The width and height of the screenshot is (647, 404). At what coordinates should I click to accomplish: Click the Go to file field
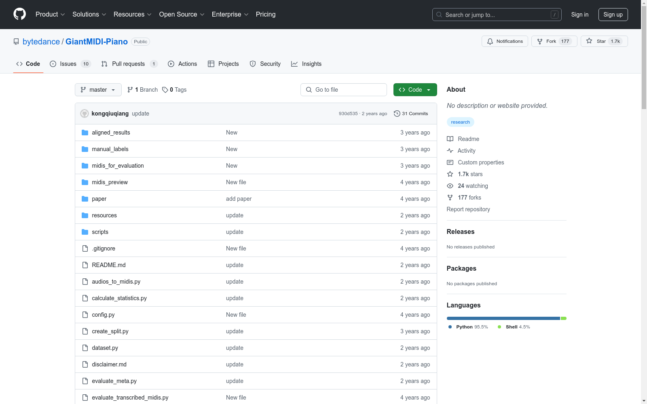coord(344,90)
